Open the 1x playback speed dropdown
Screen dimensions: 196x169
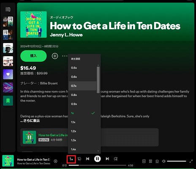[71, 159]
